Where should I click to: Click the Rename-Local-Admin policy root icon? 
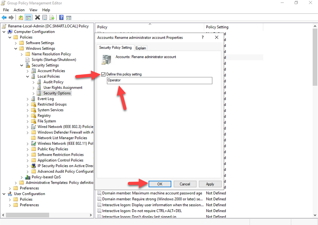coord(4,26)
